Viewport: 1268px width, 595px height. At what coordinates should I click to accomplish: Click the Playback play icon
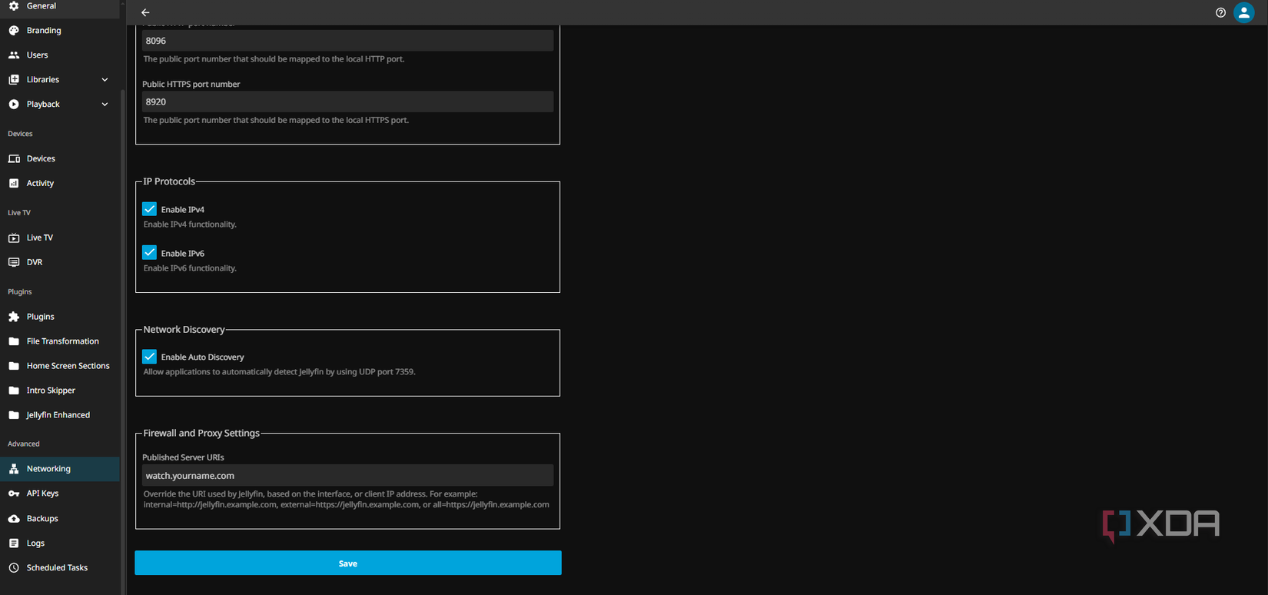14,104
